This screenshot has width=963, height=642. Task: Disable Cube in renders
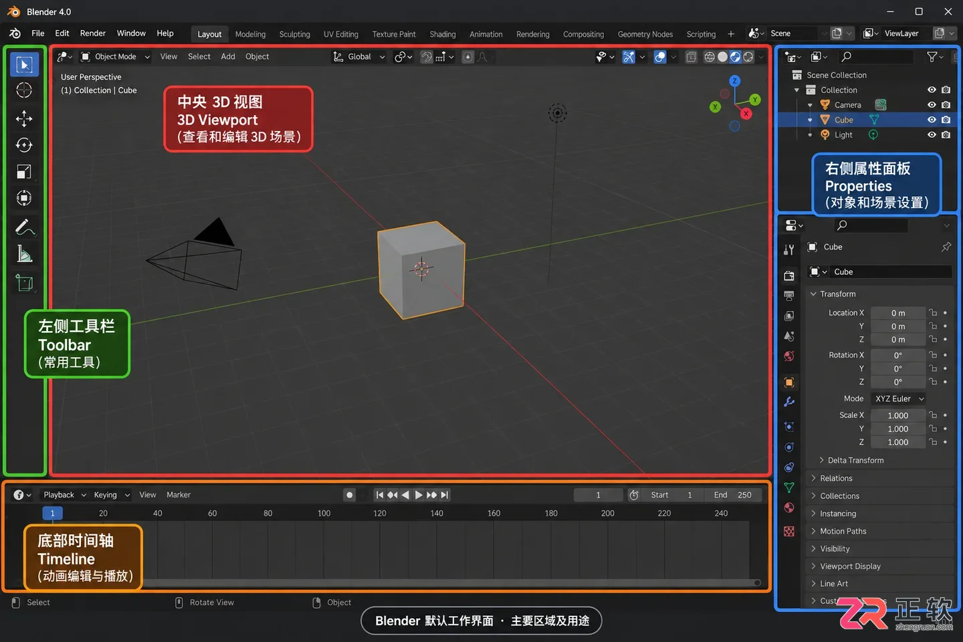pos(946,120)
